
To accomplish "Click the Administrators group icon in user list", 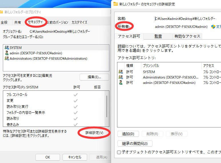I will [x=7, y=59].
